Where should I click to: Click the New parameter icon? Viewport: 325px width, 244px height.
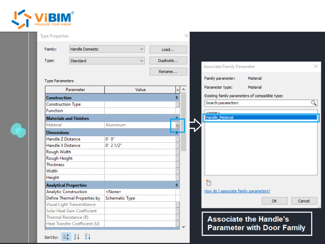(208, 183)
